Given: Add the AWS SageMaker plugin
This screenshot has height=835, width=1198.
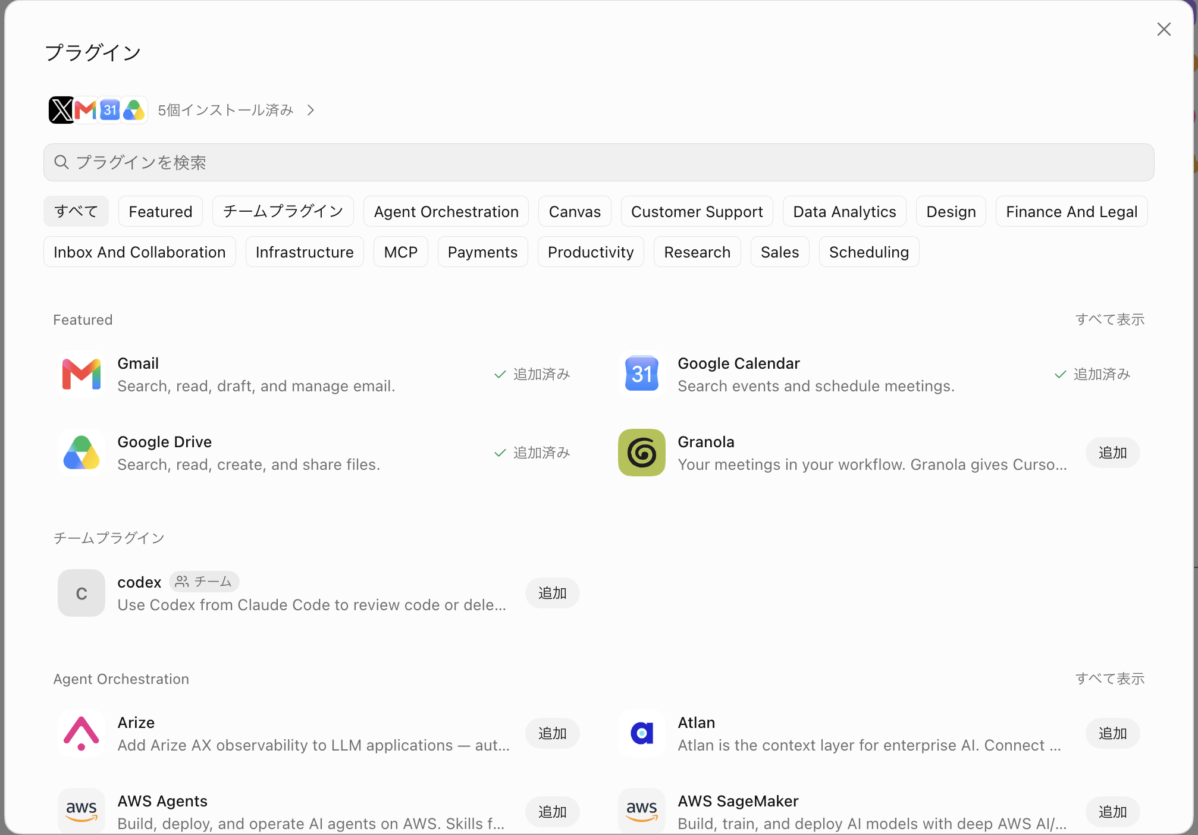Looking at the screenshot, I should 1113,812.
